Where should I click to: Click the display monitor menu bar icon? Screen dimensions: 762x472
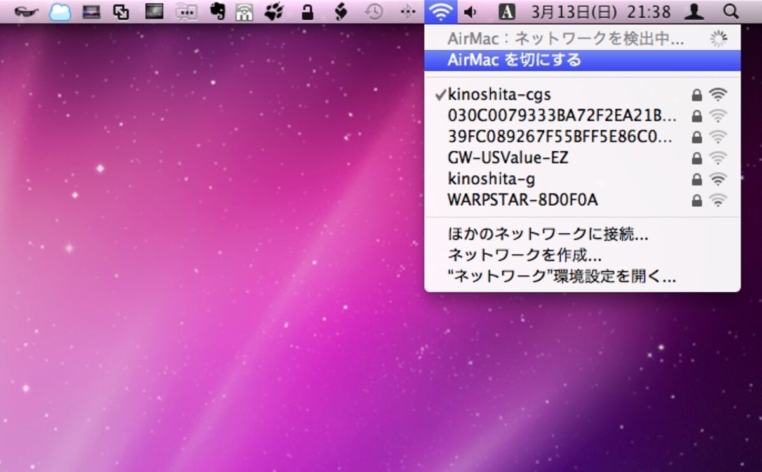pyautogui.click(x=91, y=11)
